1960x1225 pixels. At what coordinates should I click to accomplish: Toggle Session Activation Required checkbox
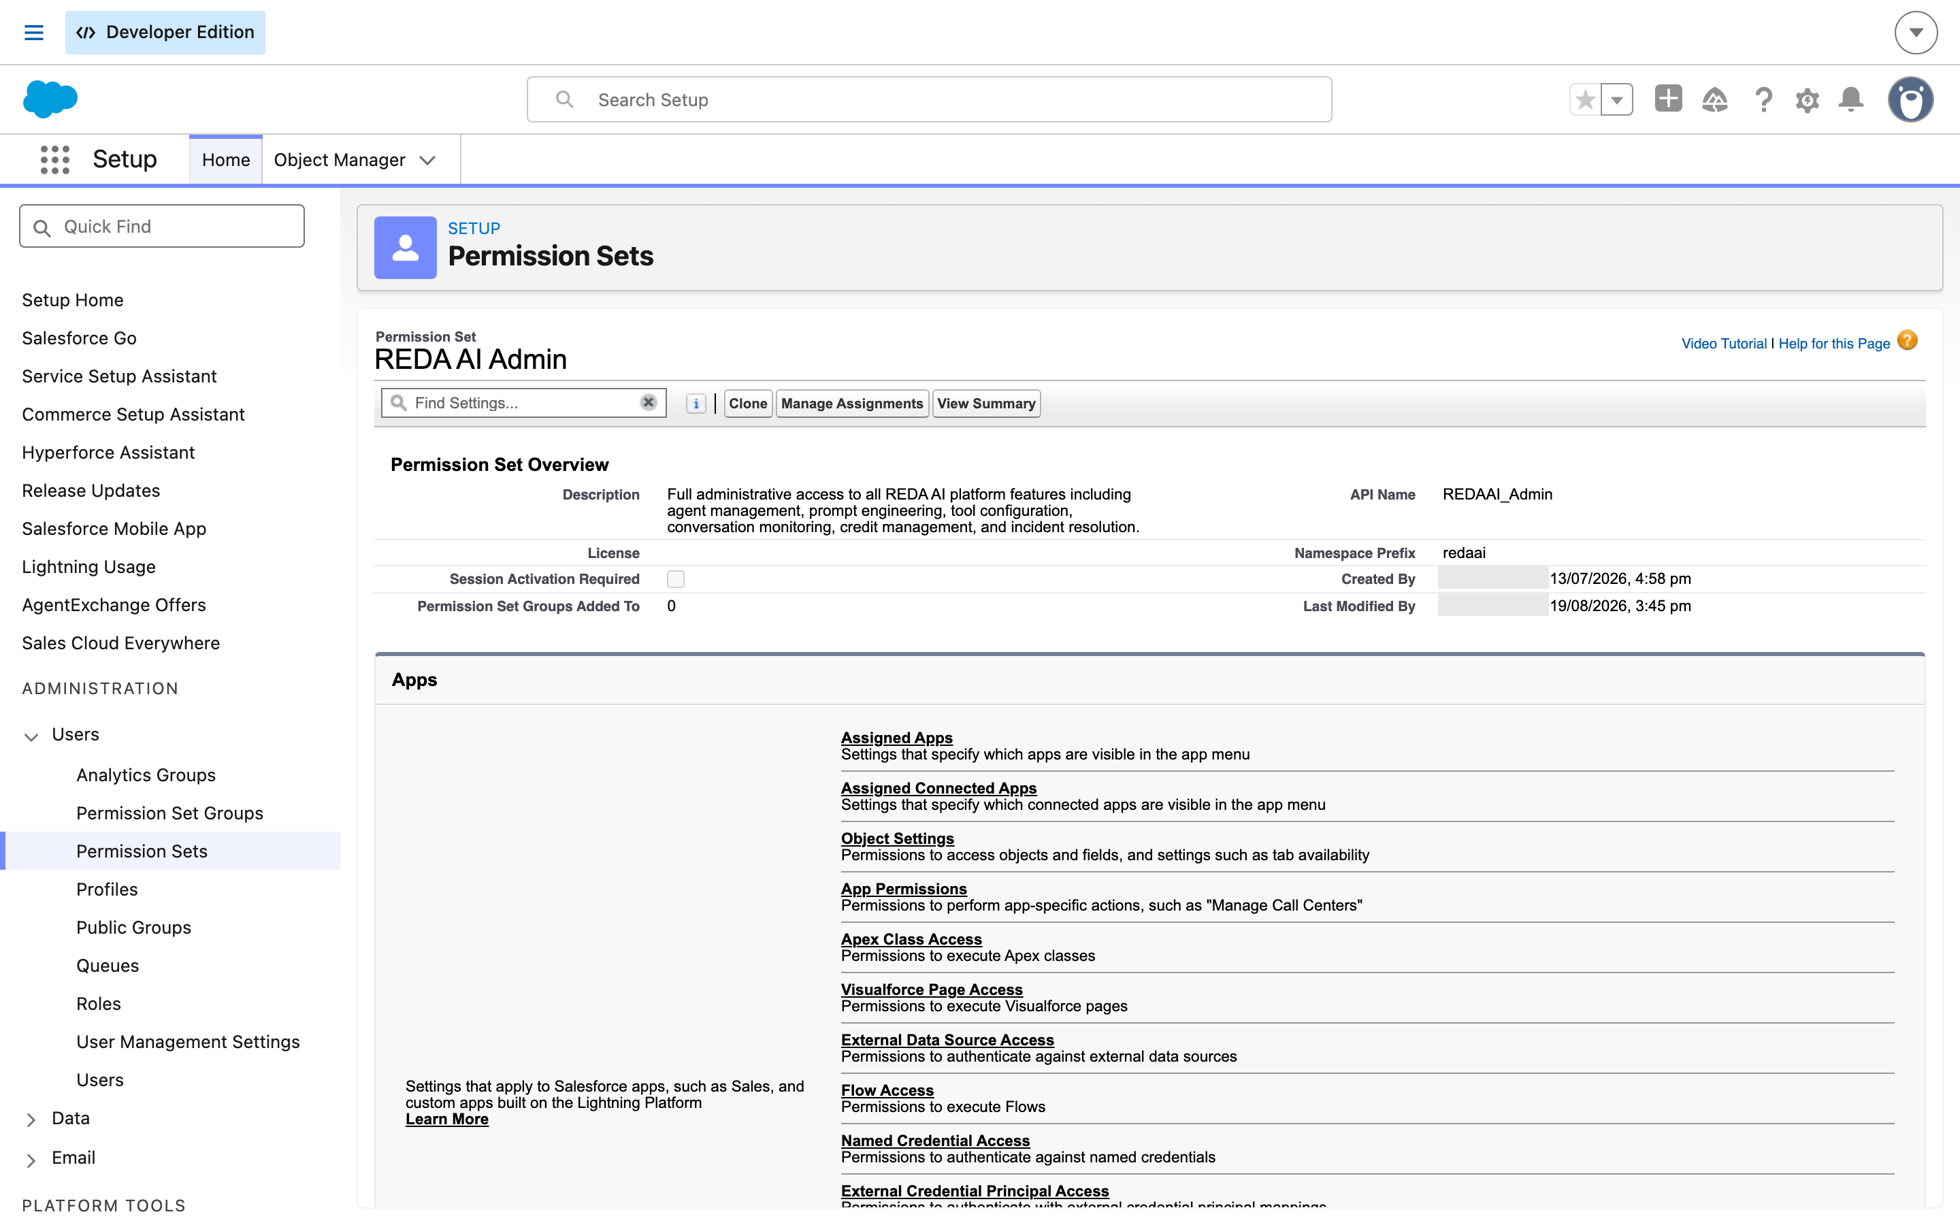coord(676,578)
